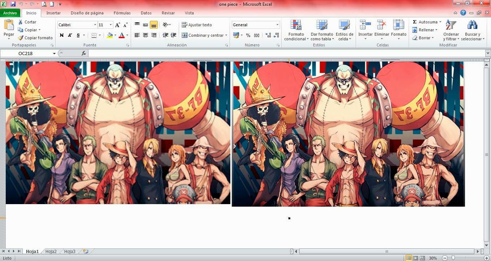Switch to the Fórmulas tab
The image size is (491, 261).
click(122, 13)
